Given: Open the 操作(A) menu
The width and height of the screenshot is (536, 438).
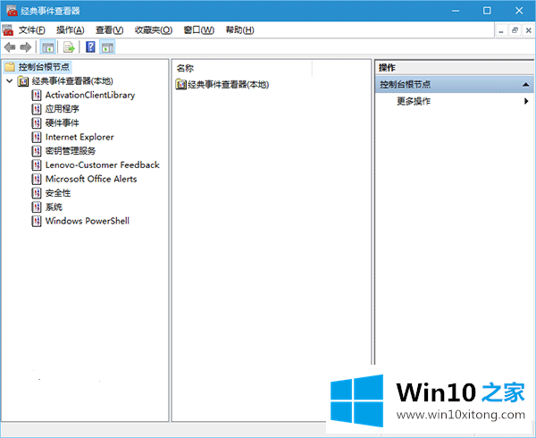Looking at the screenshot, I should (71, 30).
